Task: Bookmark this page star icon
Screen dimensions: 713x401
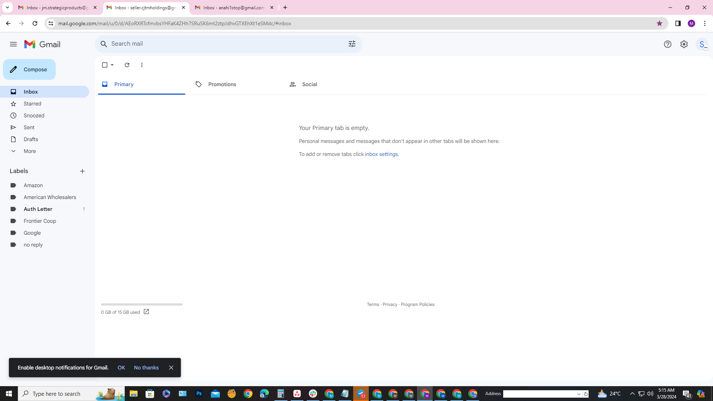Action: [660, 23]
